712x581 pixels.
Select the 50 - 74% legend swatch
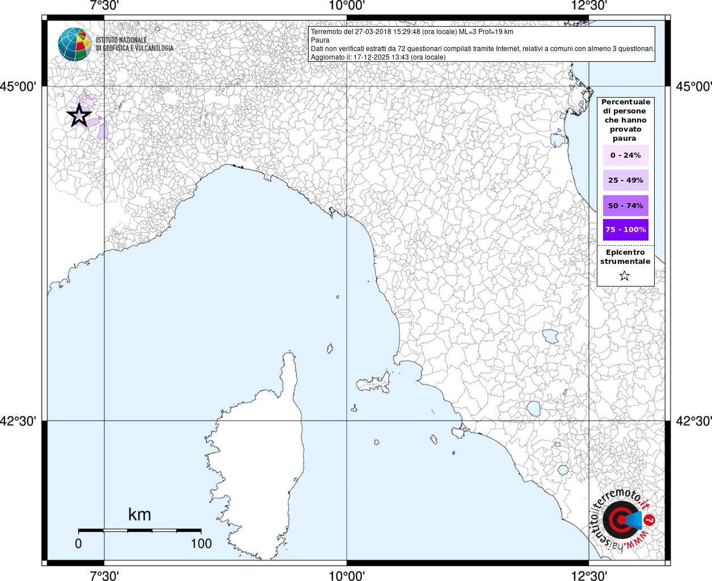point(626,205)
